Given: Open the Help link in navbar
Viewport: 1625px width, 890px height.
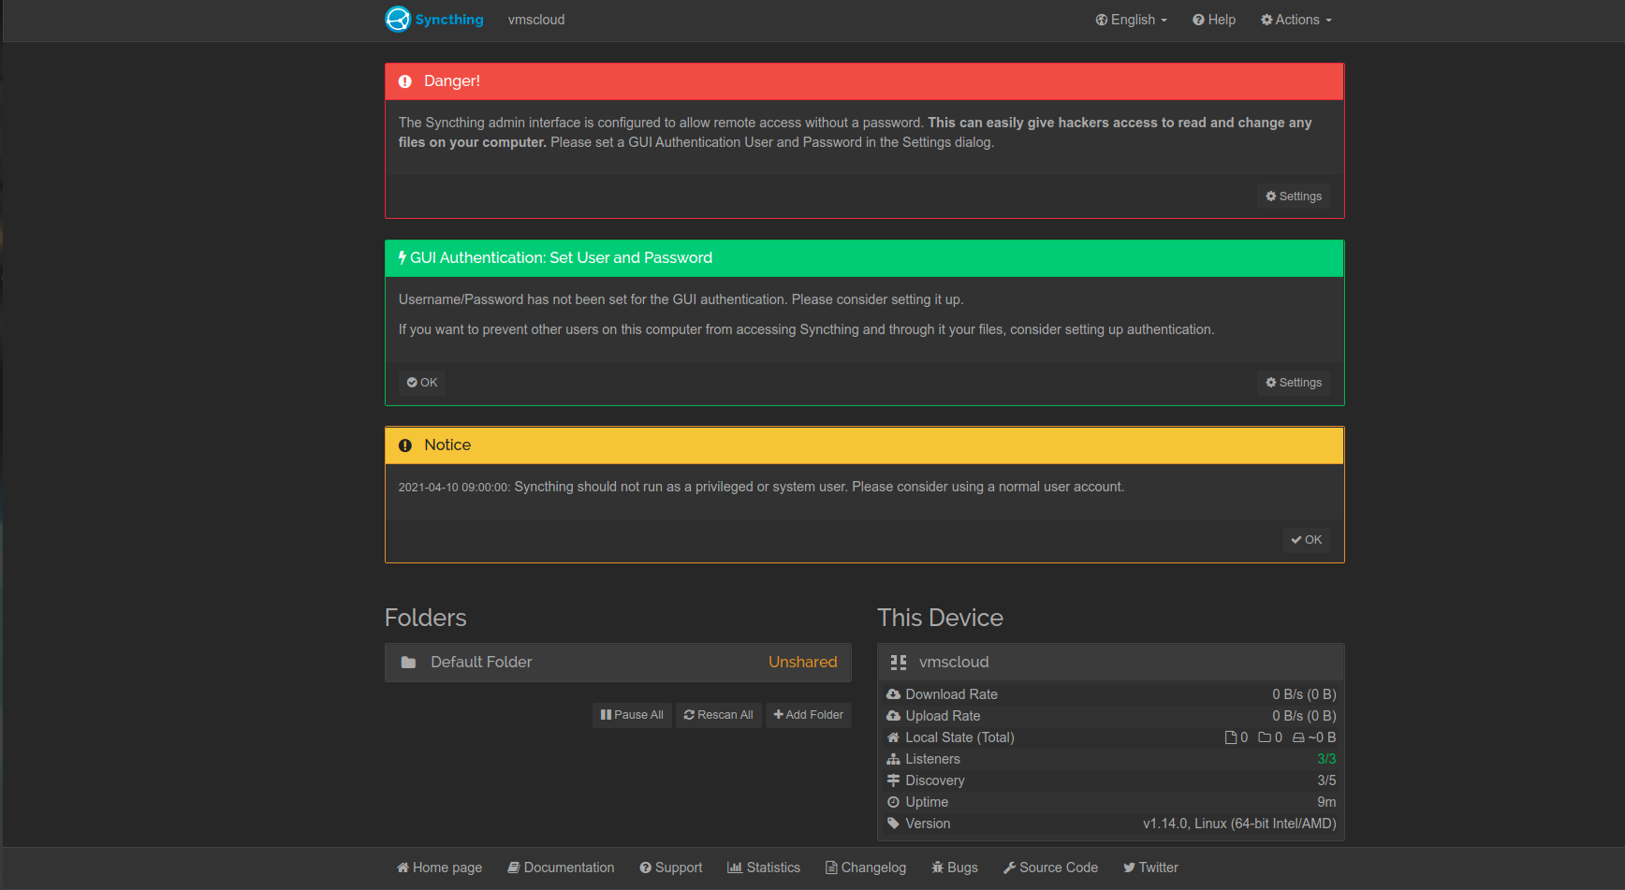Looking at the screenshot, I should 1214,20.
